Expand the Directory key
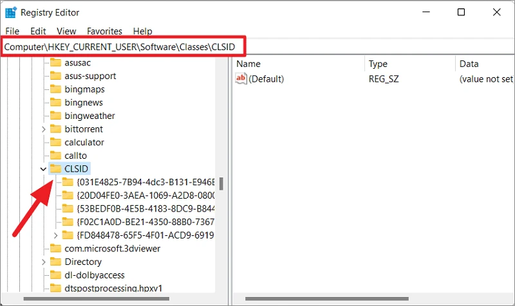The image size is (515, 306). pos(43,262)
